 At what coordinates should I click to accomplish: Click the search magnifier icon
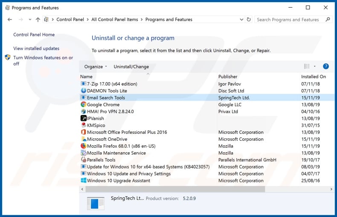click(328, 20)
